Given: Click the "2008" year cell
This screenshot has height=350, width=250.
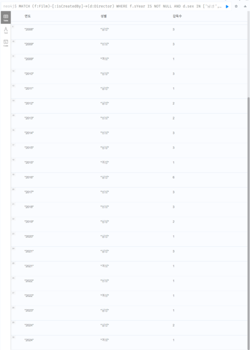Looking at the screenshot, I should pos(29,30).
